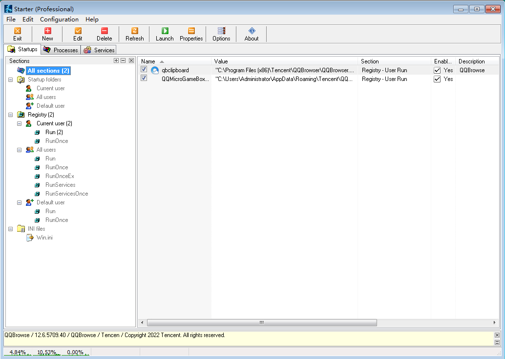Click the New toolbar icon
This screenshot has width=505, height=359.
(x=47, y=31)
